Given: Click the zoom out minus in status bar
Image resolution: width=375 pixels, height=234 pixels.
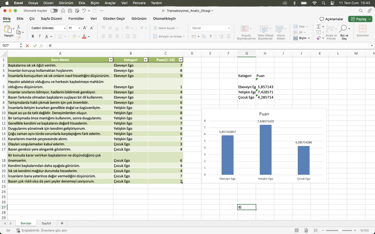Looking at the screenshot, I should (x=323, y=231).
